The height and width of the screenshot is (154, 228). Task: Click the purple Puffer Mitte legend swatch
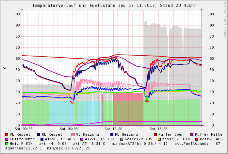(x=192, y=134)
